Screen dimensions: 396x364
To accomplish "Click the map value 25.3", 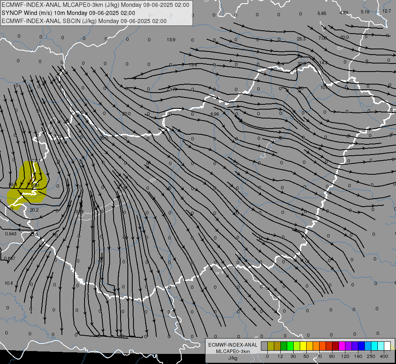I will click(301, 39).
